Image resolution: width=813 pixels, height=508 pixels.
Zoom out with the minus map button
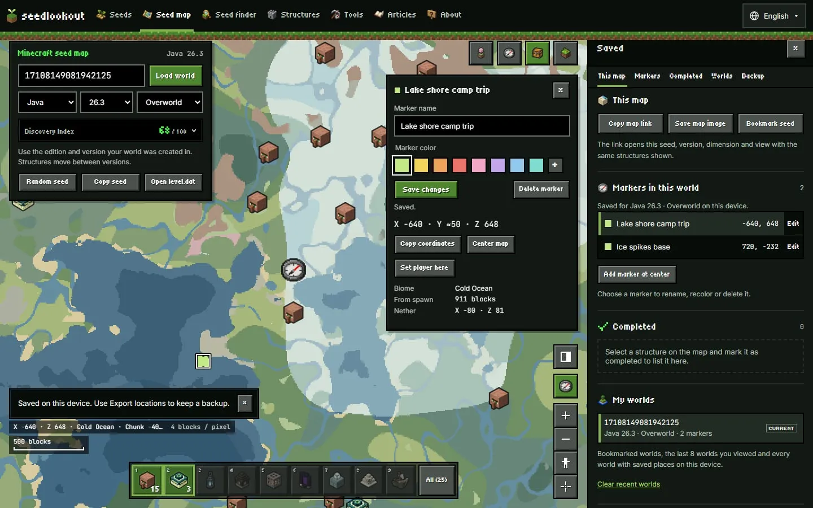[x=566, y=439]
